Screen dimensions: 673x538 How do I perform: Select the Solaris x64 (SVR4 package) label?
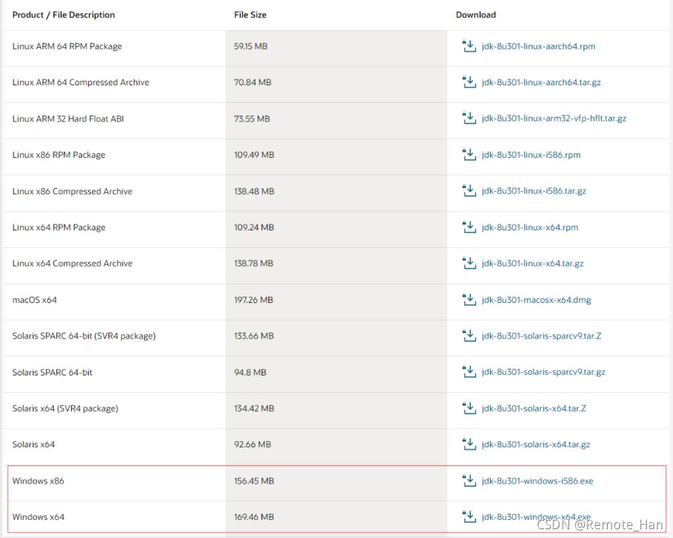tap(65, 408)
